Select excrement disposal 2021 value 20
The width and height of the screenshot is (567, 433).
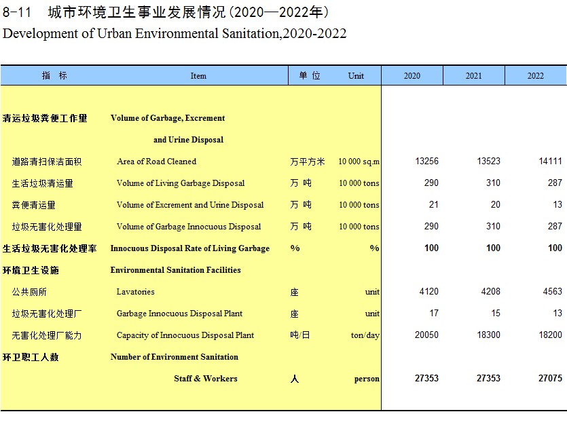coord(496,204)
